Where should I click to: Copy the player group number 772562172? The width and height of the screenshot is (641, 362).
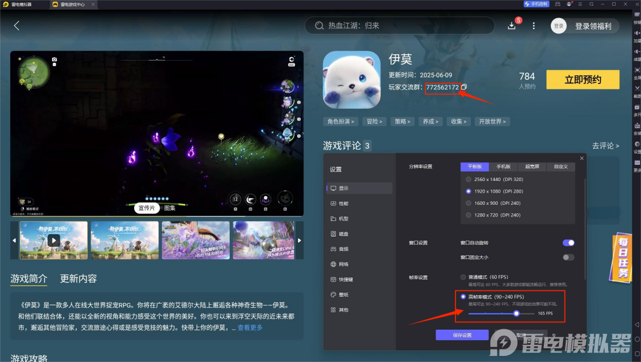(464, 87)
